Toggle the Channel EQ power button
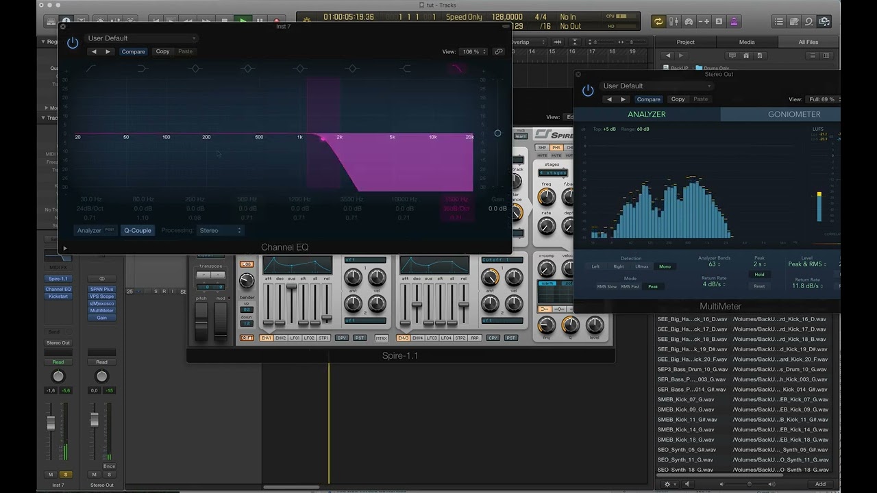 click(x=73, y=43)
